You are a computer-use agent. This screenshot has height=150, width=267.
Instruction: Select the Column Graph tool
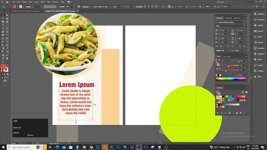[x=3, y=55]
